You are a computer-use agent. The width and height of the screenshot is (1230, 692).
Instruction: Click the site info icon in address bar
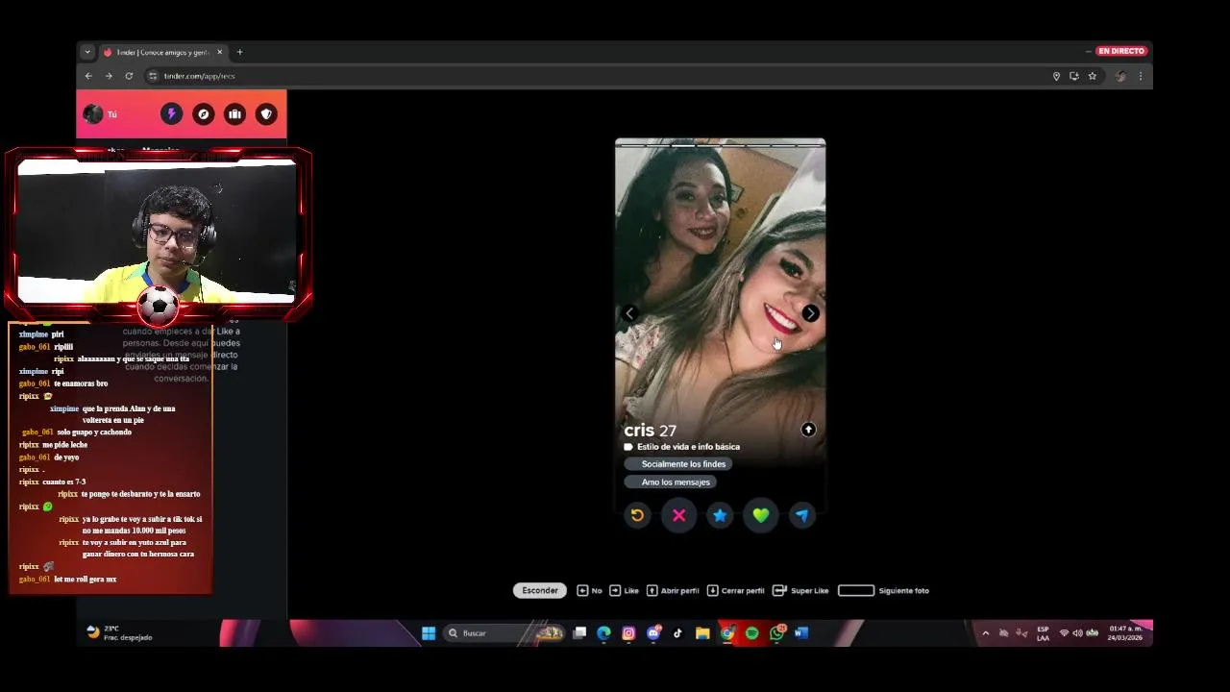[152, 76]
